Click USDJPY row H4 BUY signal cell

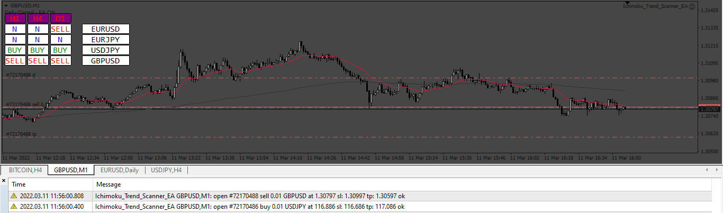coord(38,50)
